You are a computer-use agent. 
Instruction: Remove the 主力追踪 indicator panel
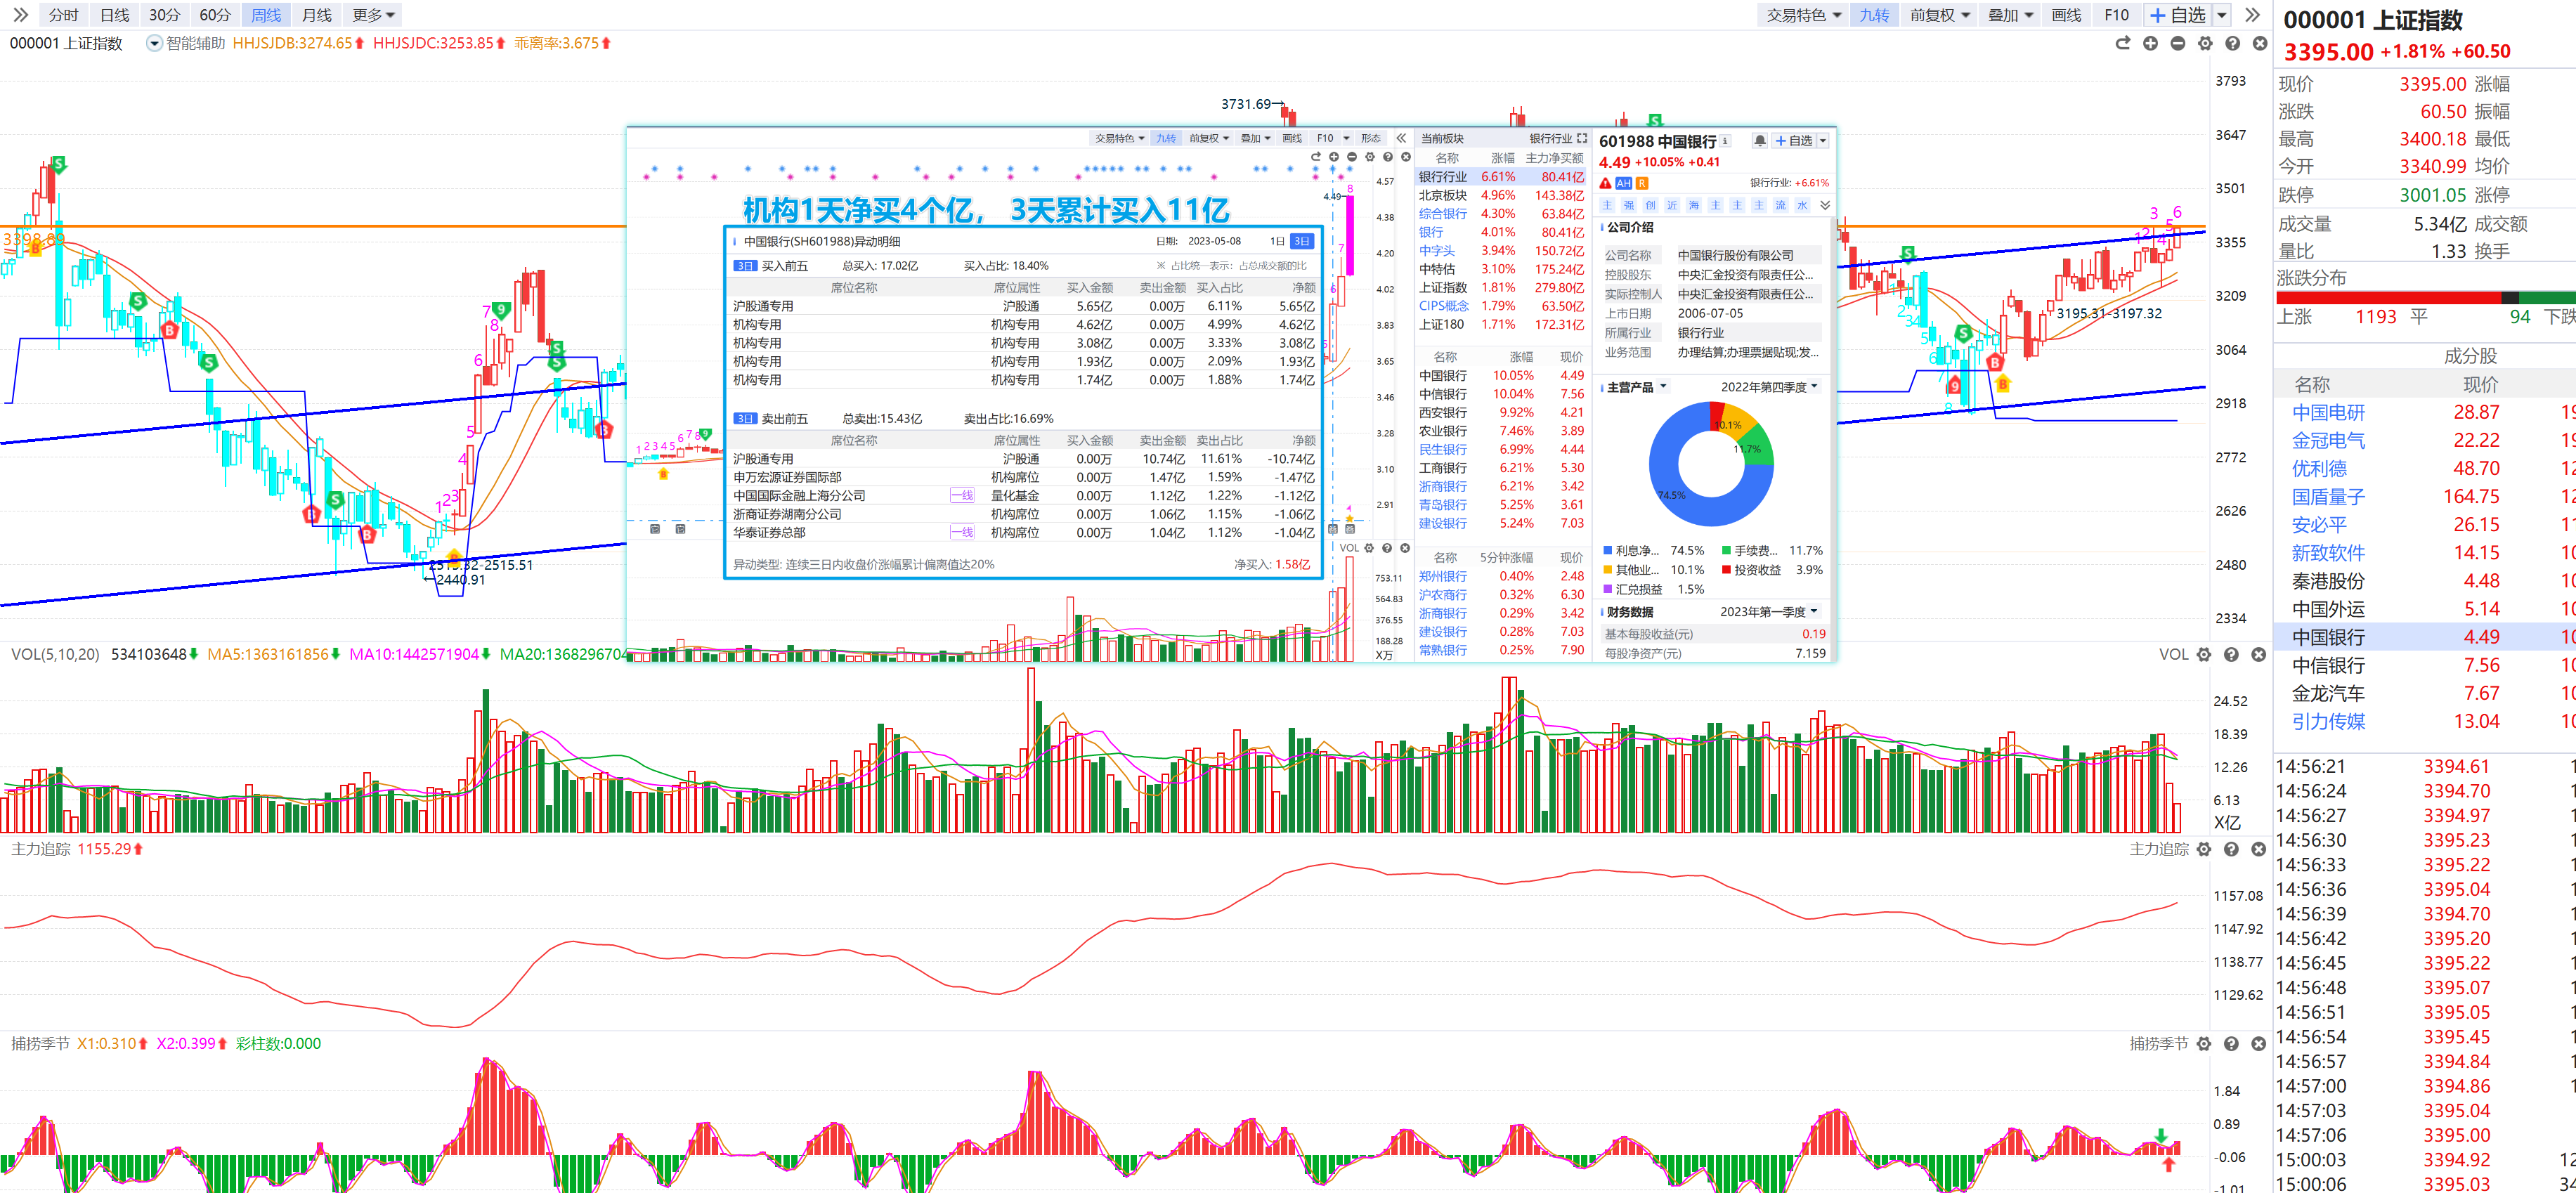(x=2258, y=849)
